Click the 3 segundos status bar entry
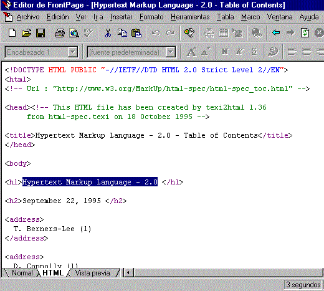The width and height of the screenshot is (324, 291). (303, 285)
